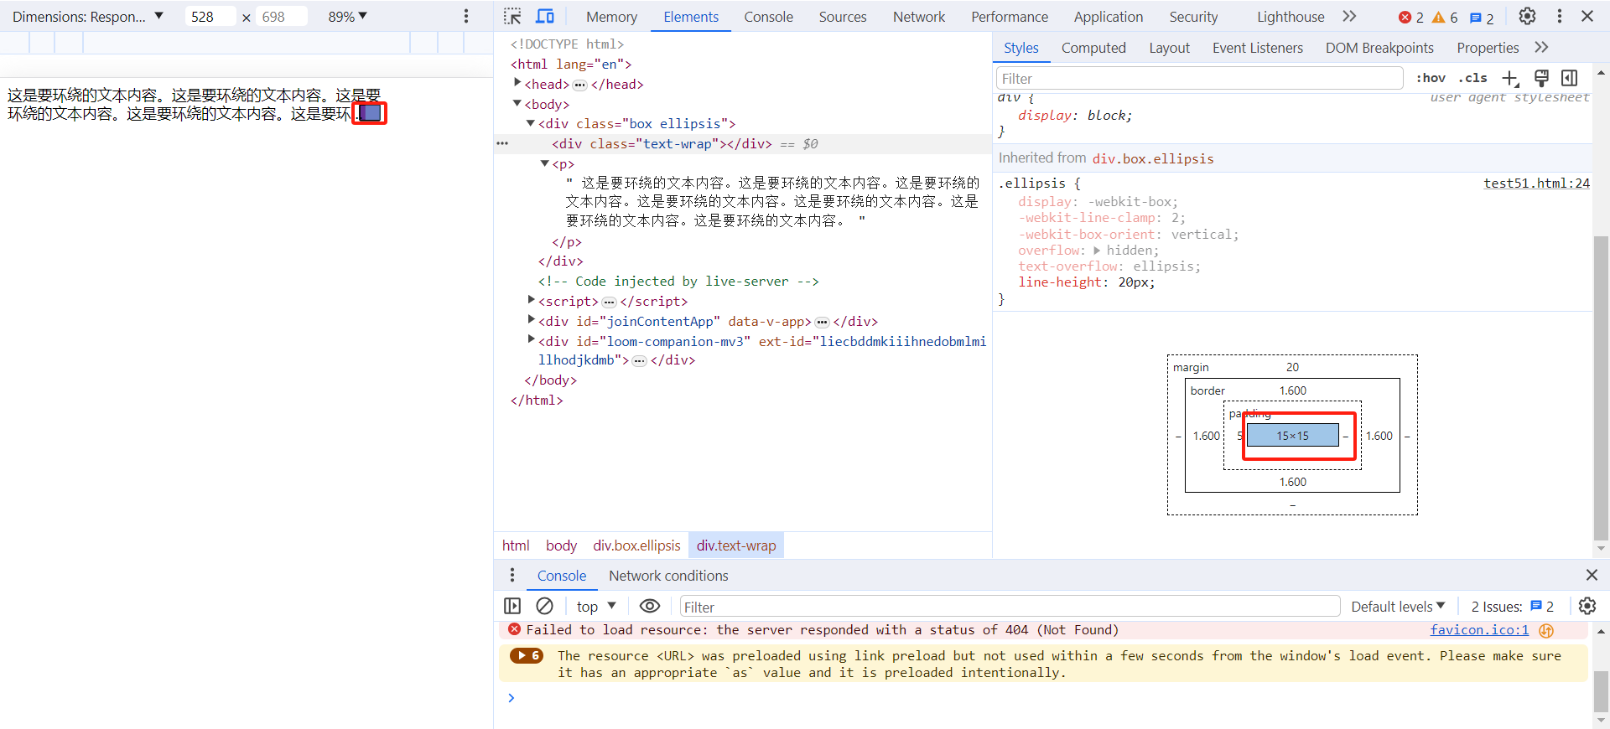This screenshot has width=1610, height=729.
Task: Select the div class text-wrap element row
Action: [743, 143]
